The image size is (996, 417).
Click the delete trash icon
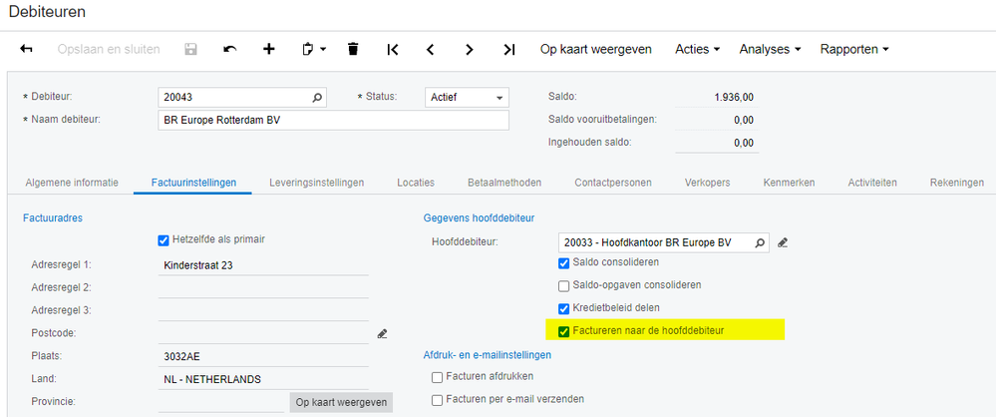[x=353, y=49]
